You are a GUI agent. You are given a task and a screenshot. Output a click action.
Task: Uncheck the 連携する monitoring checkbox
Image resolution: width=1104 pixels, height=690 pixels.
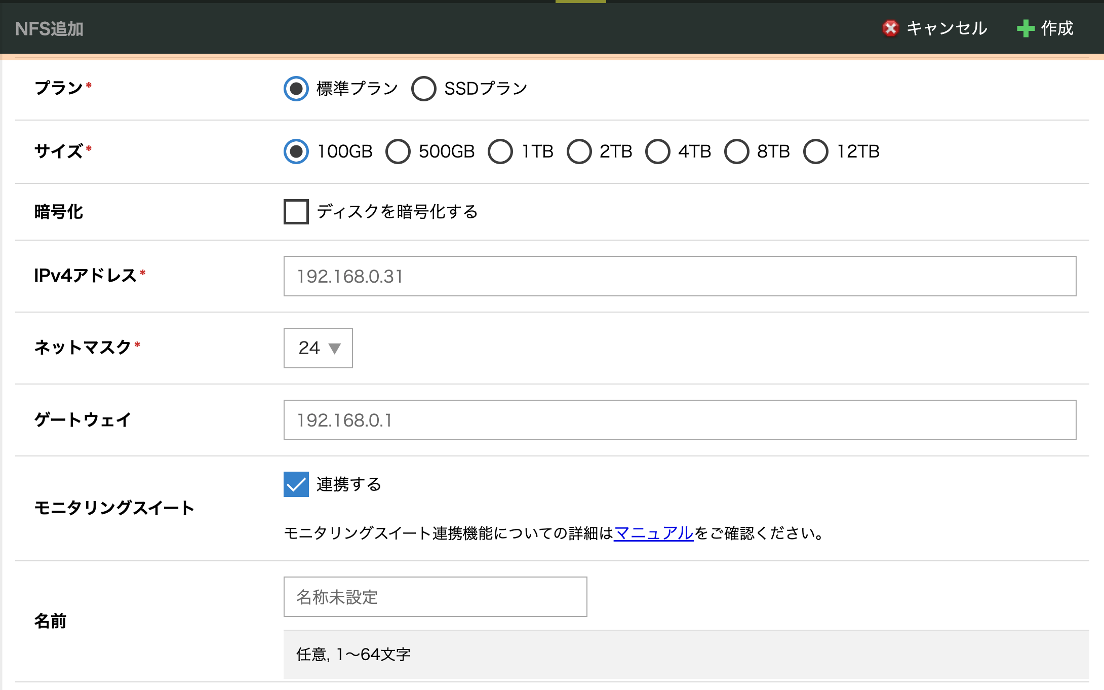coord(296,484)
